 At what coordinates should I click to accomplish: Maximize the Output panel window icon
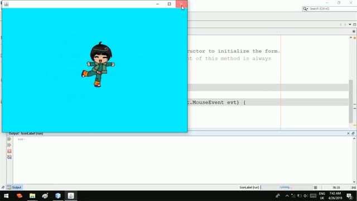(x=353, y=133)
